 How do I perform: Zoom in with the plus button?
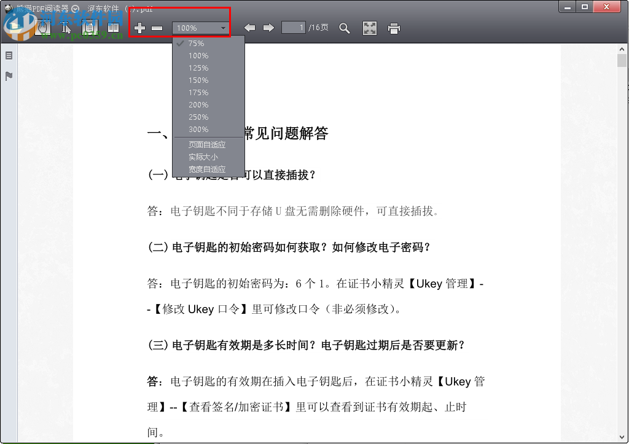coord(139,28)
